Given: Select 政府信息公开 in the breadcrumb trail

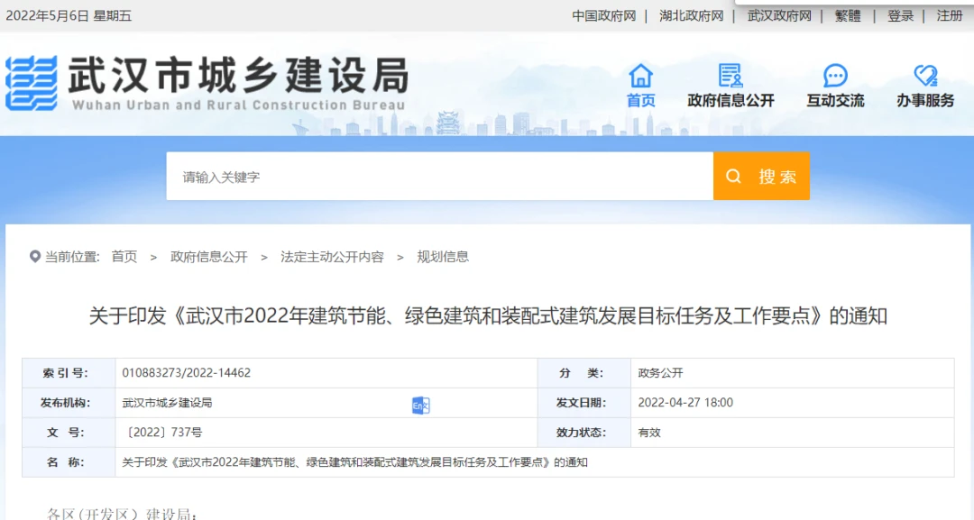Looking at the screenshot, I should 209,257.
